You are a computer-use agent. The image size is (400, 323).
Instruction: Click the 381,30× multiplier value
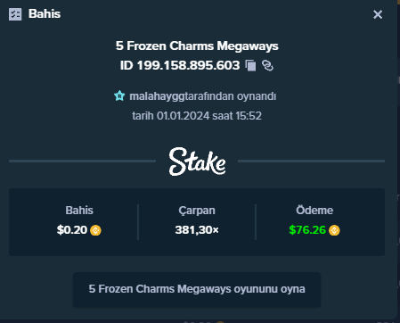click(197, 230)
